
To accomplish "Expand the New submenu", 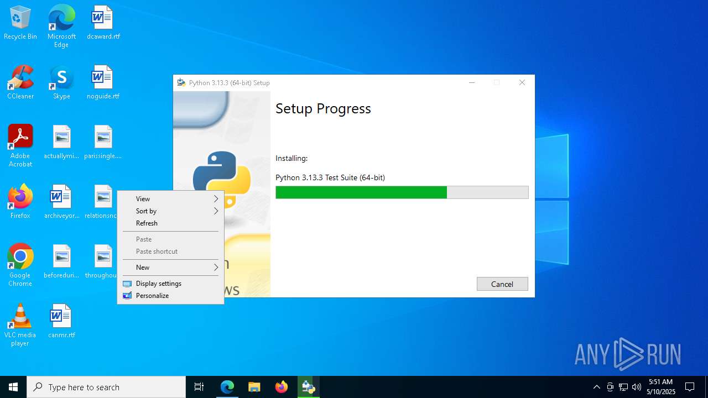I will (170, 268).
